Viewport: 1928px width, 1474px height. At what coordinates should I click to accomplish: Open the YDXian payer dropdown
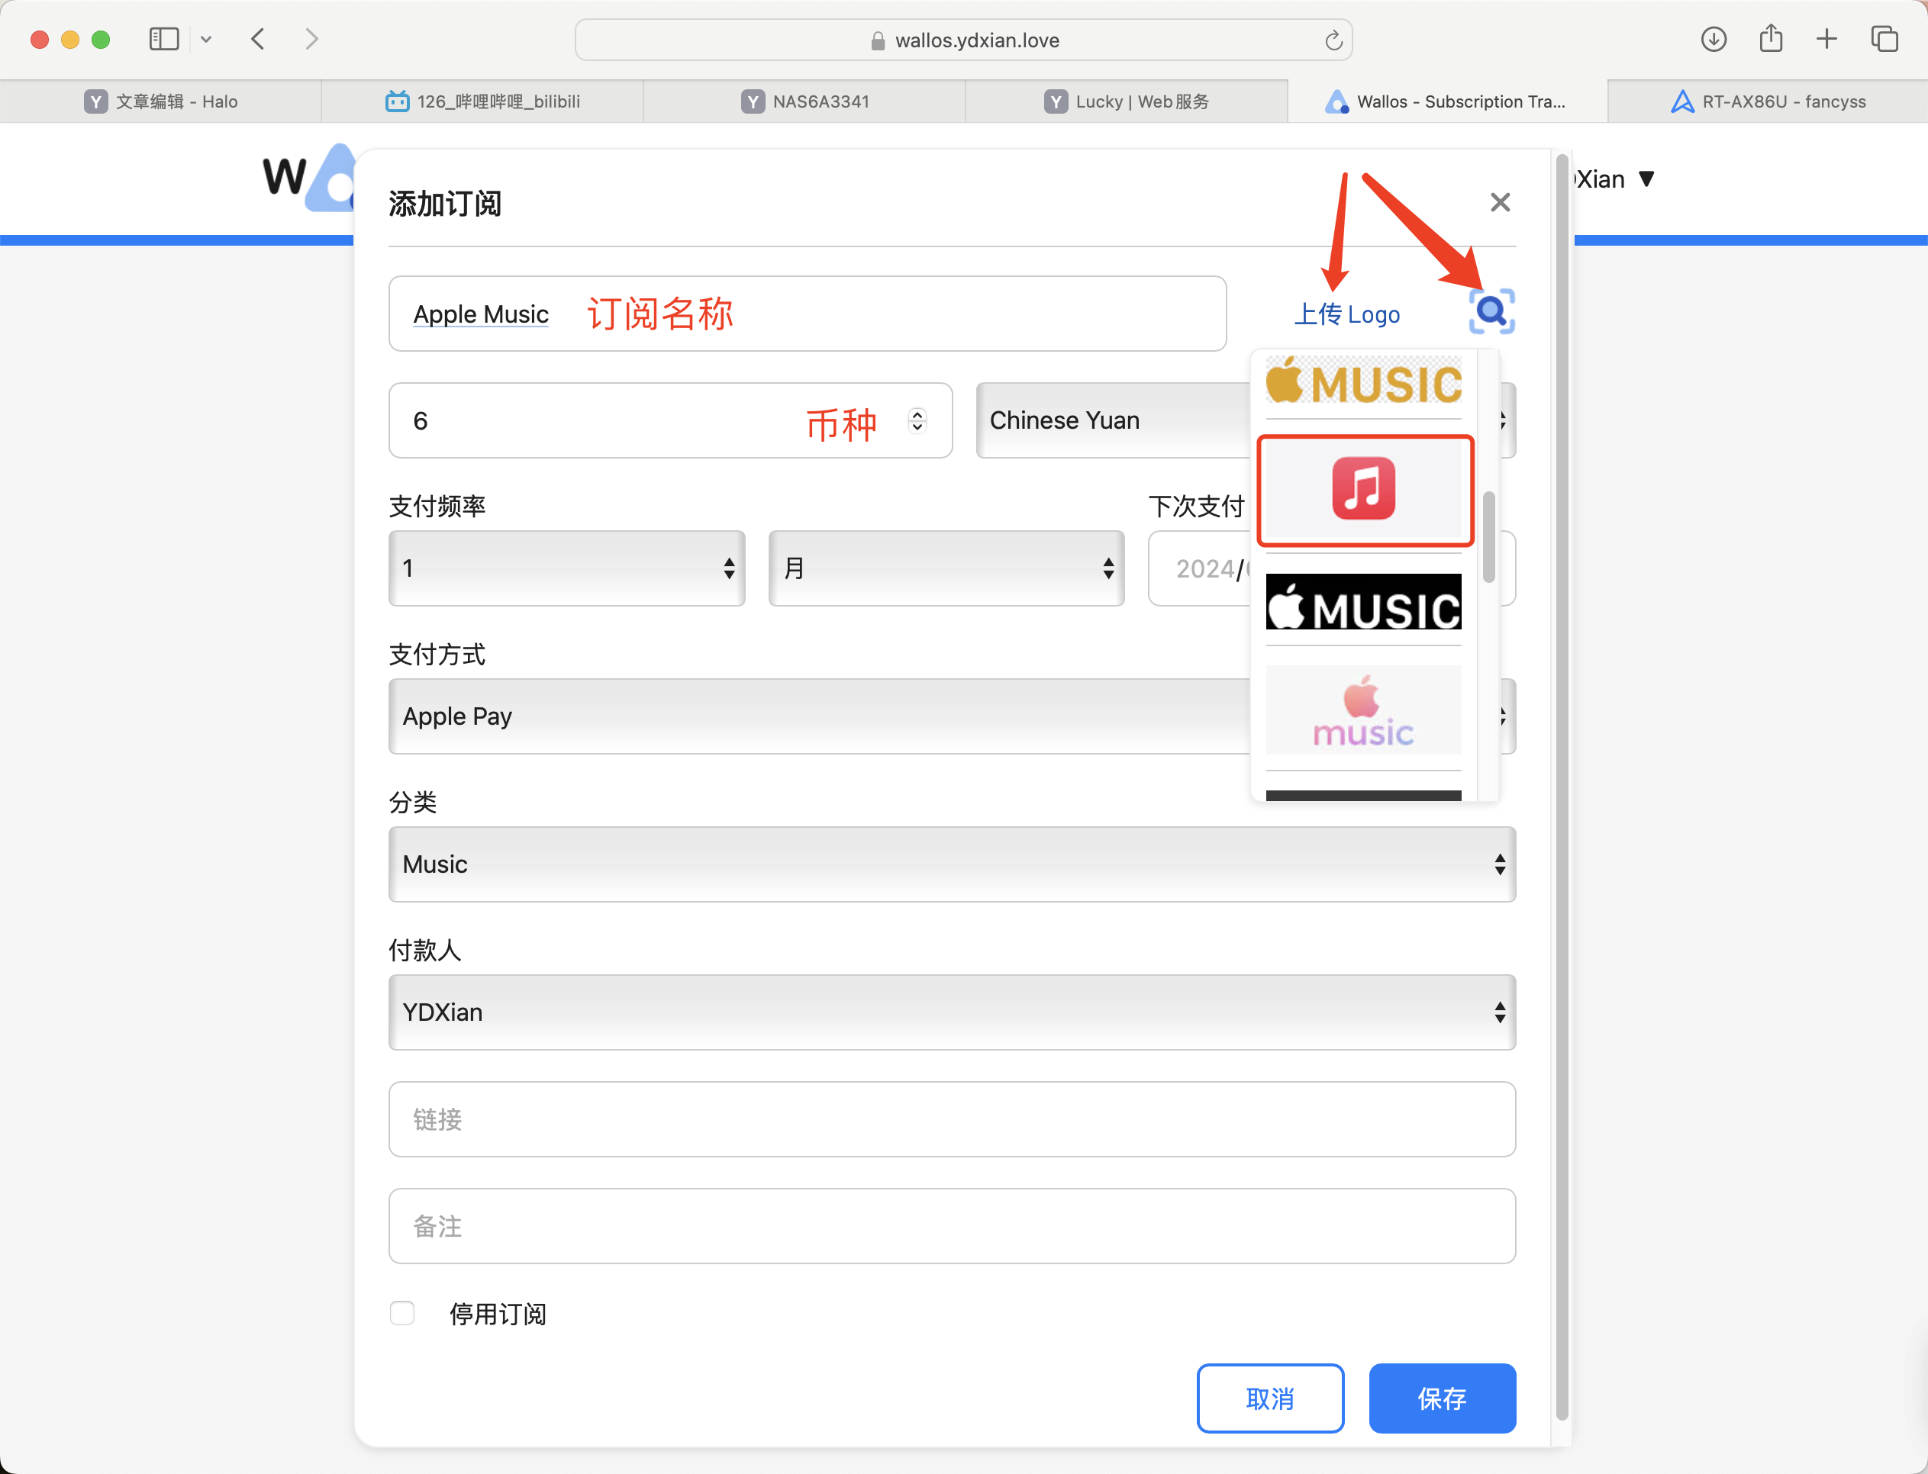pos(952,1012)
